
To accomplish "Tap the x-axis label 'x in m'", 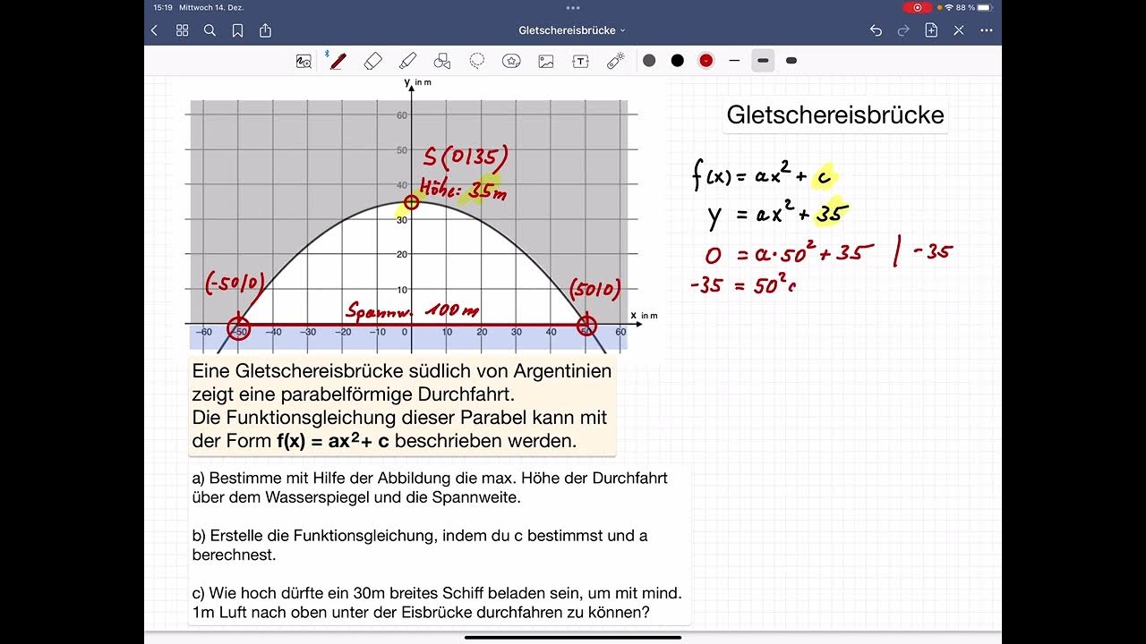I will pos(644,315).
